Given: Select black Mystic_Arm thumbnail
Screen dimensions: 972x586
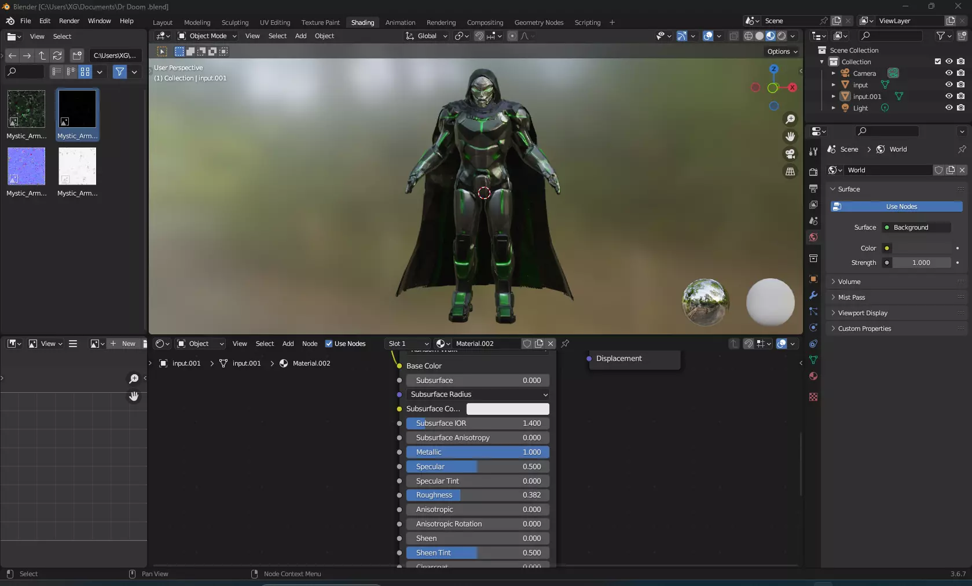Looking at the screenshot, I should 77,115.
